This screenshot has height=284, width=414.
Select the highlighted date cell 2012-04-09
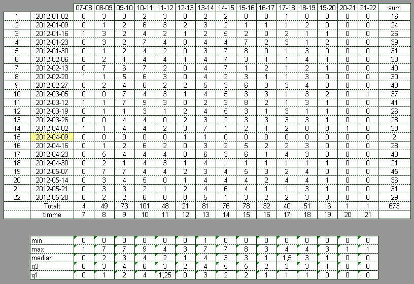pos(52,137)
